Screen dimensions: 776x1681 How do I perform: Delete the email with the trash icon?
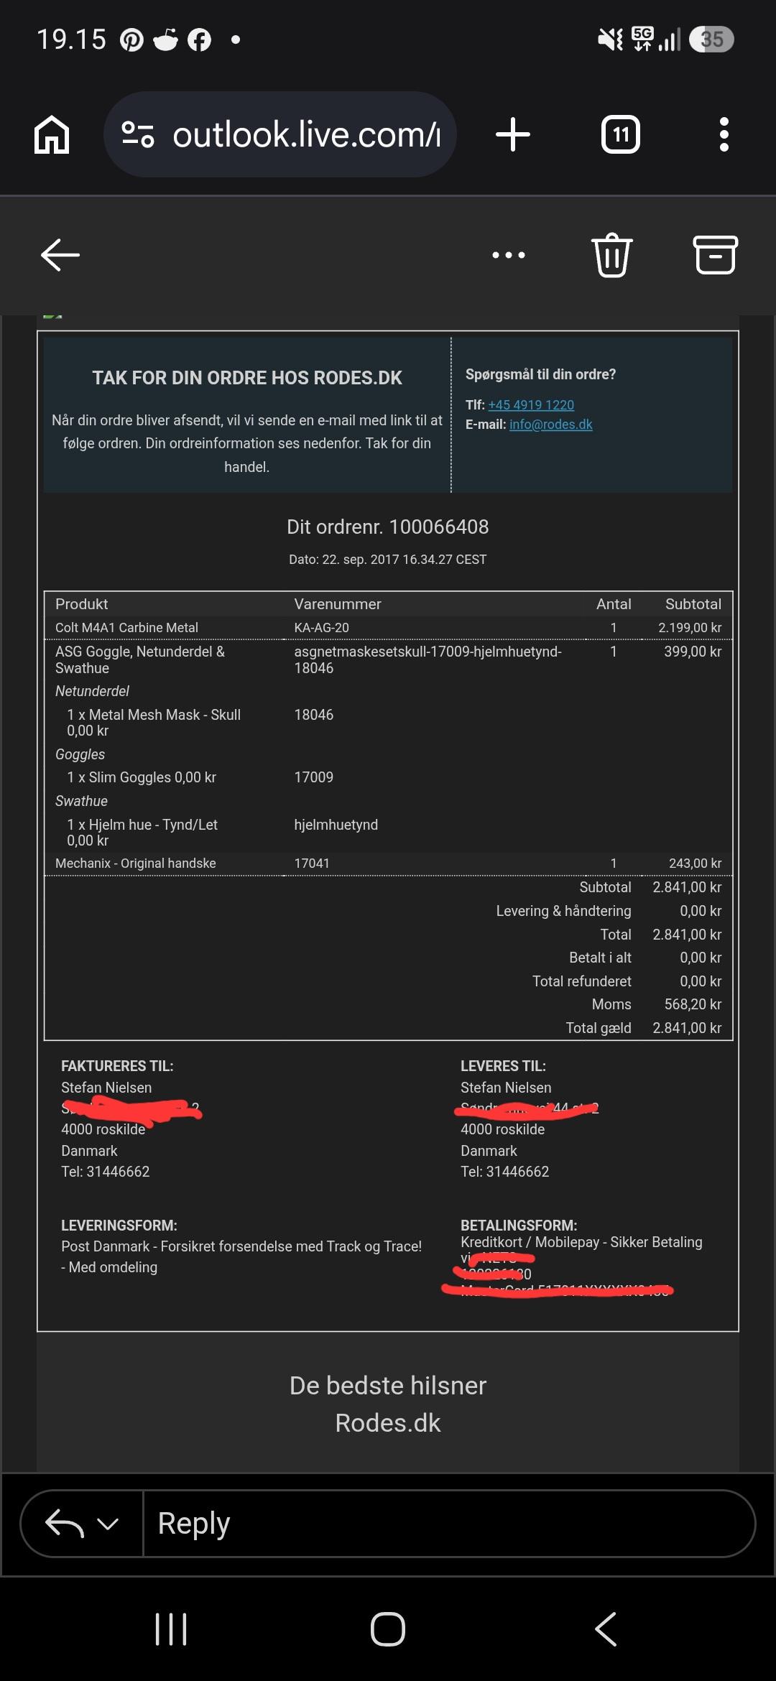(612, 255)
